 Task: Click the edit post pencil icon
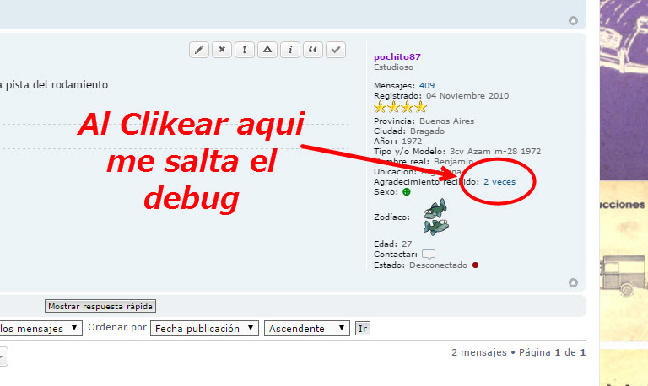coord(199,50)
